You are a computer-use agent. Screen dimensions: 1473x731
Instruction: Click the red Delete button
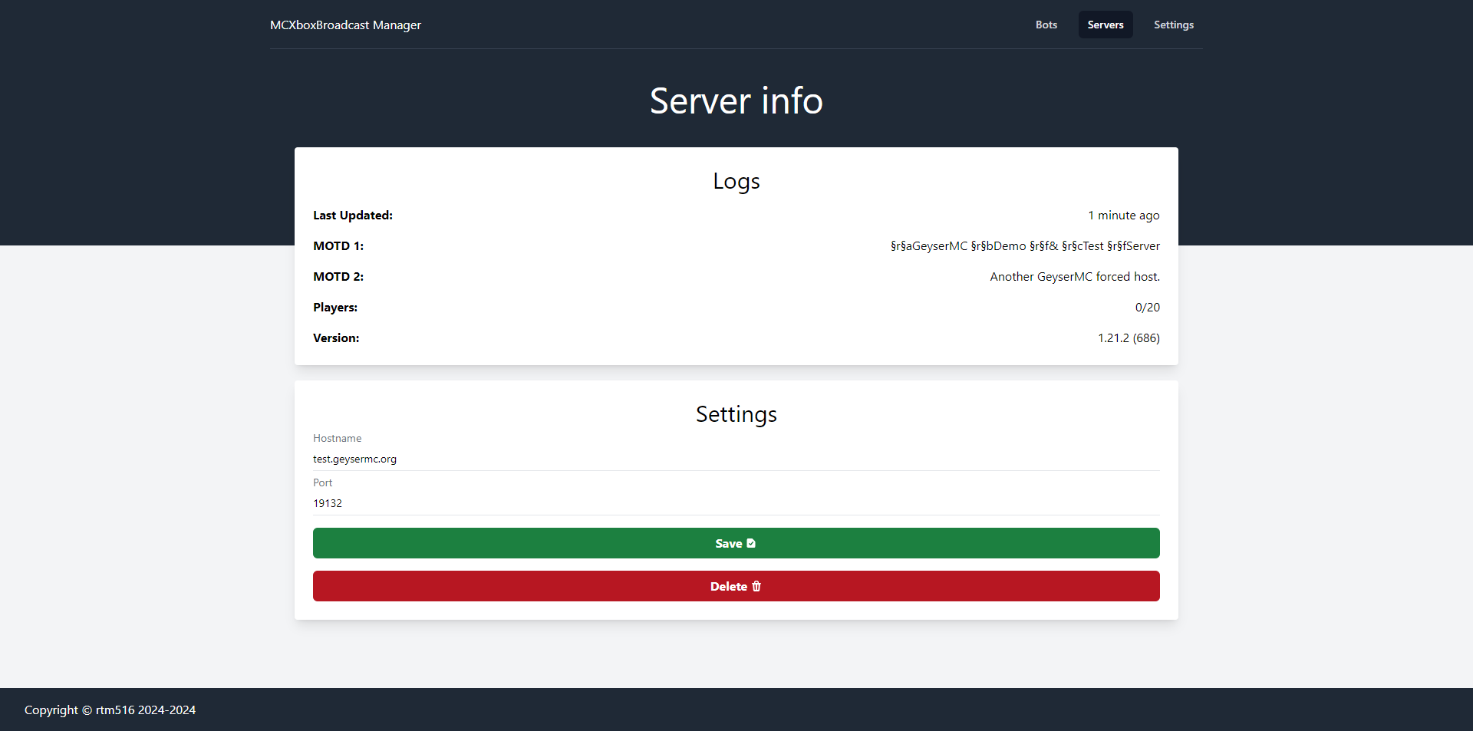point(736,586)
